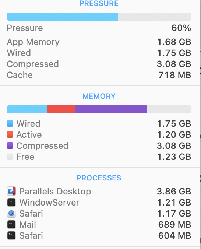This screenshot has width=201, height=249.
Task: Click the Mail process terminal icon
Action: coord(11,224)
